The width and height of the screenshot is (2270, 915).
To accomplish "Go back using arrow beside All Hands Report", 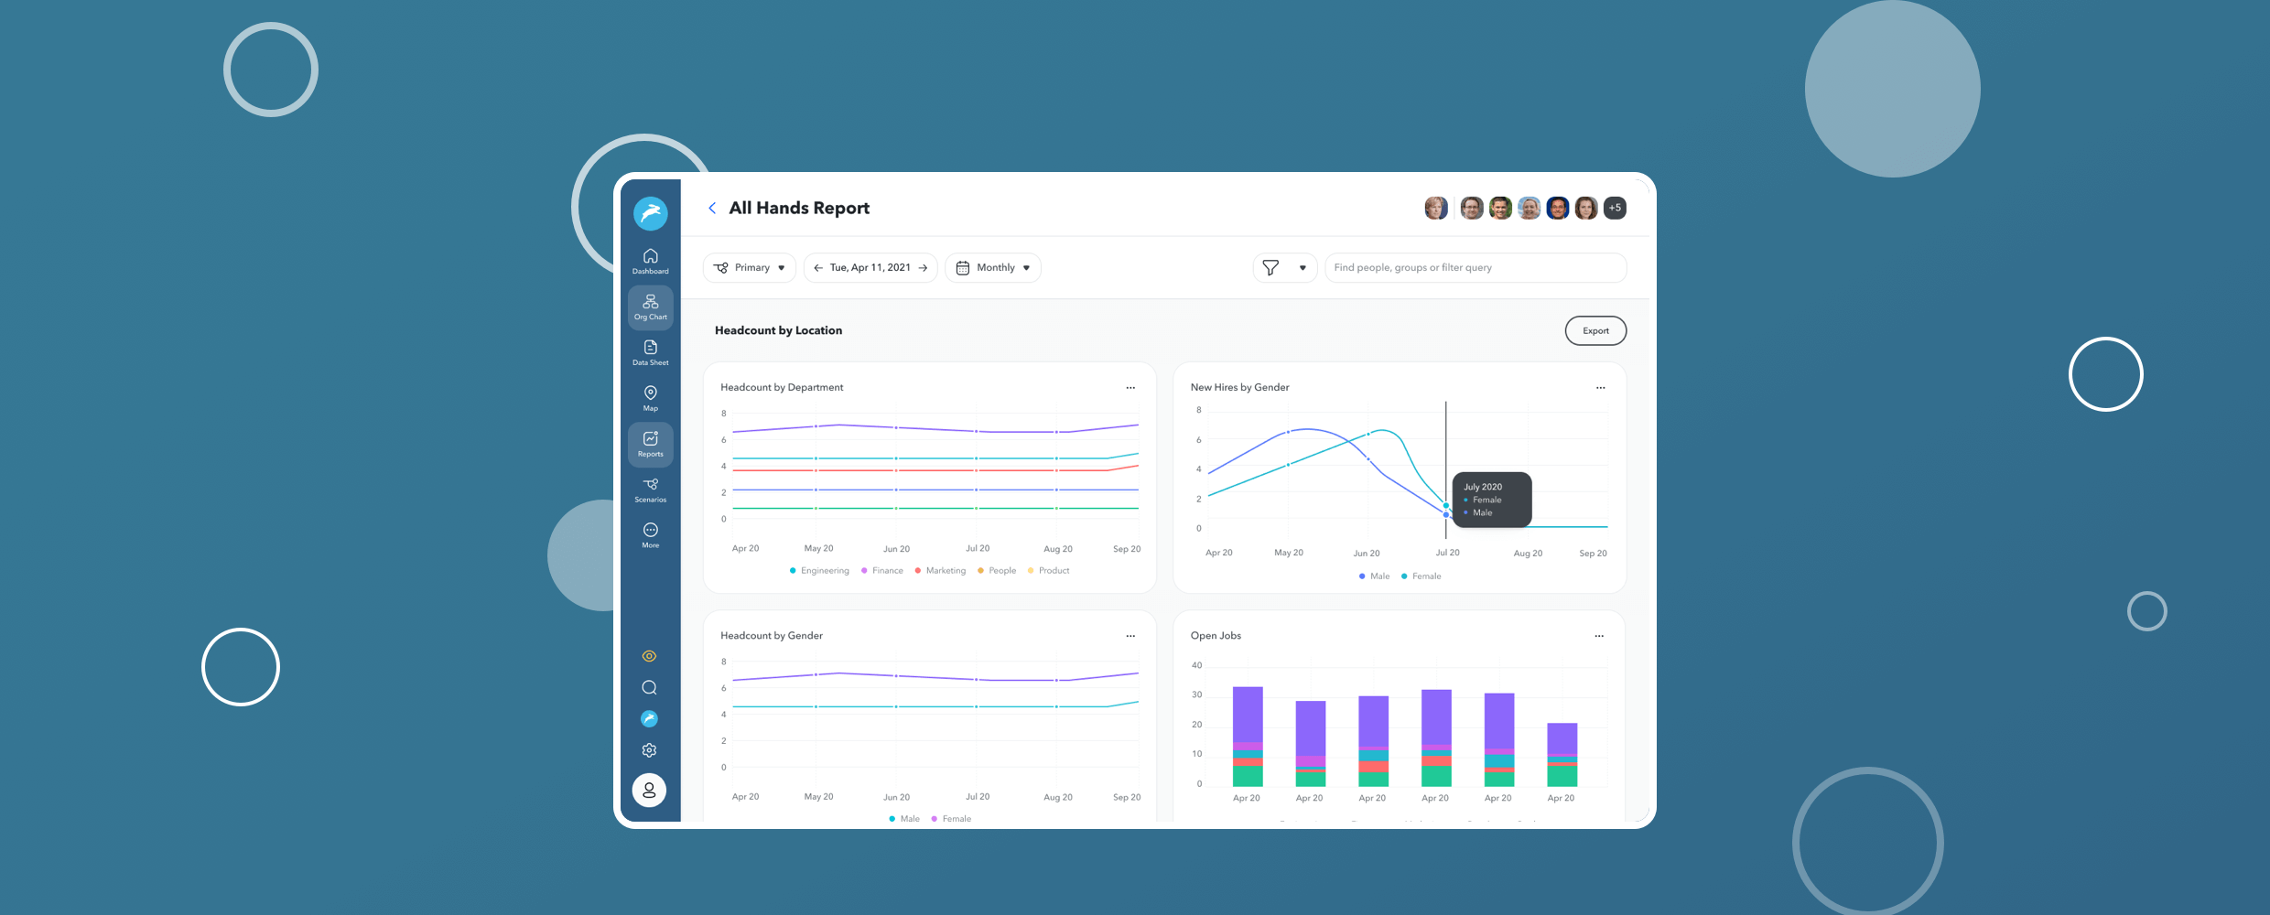I will click(712, 209).
